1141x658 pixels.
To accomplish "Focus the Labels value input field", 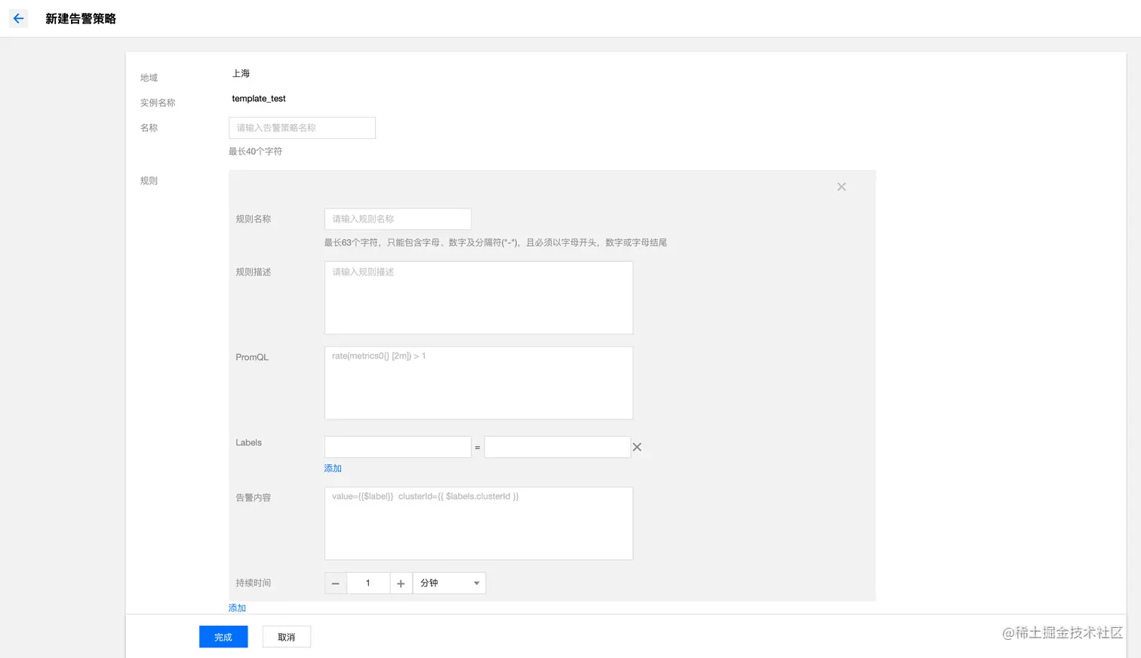I will tap(557, 447).
